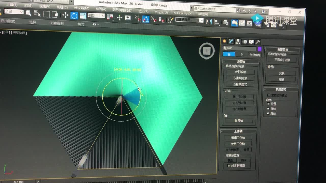Activate the Select and Rotate tool

tap(74, 16)
